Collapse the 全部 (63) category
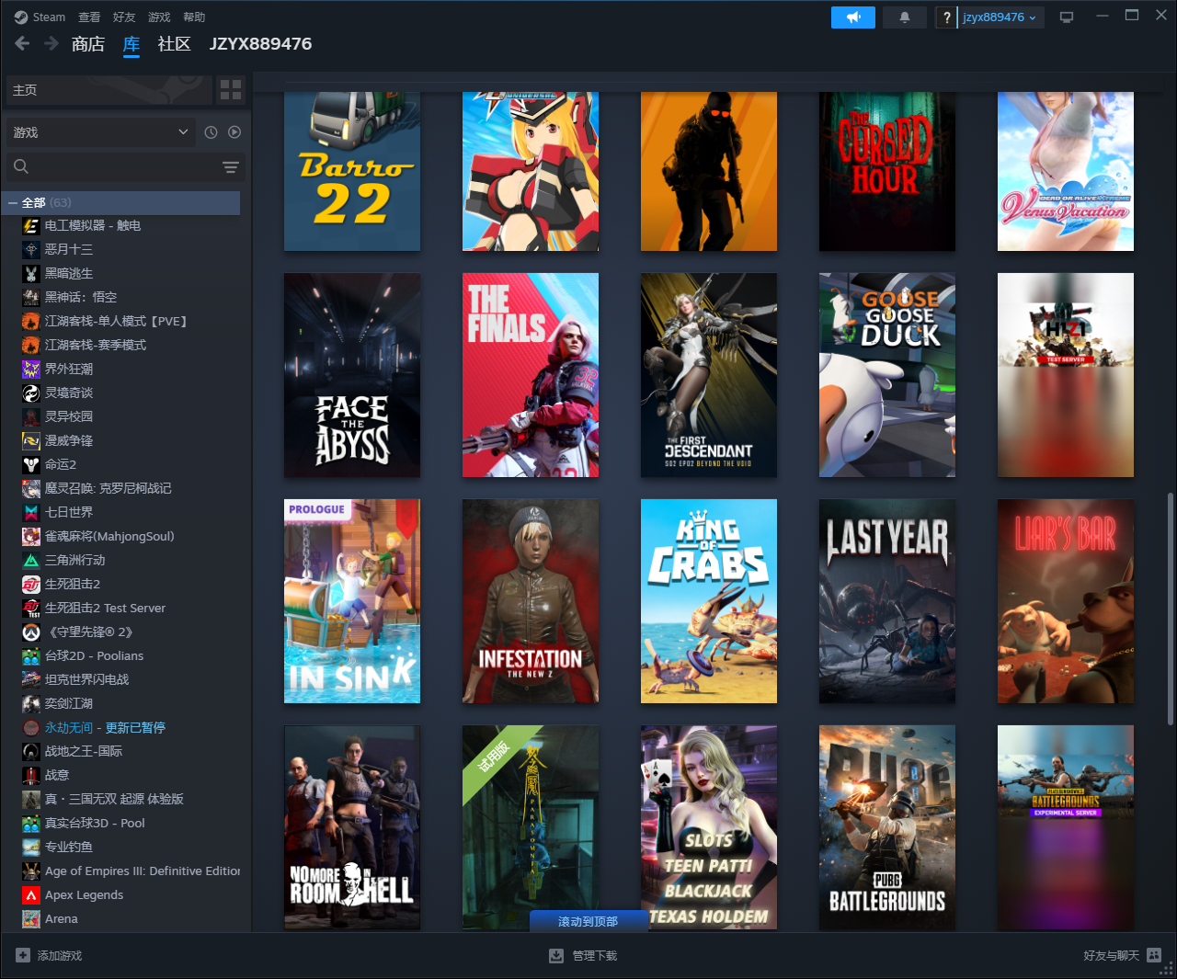The image size is (1177, 979). click(13, 202)
